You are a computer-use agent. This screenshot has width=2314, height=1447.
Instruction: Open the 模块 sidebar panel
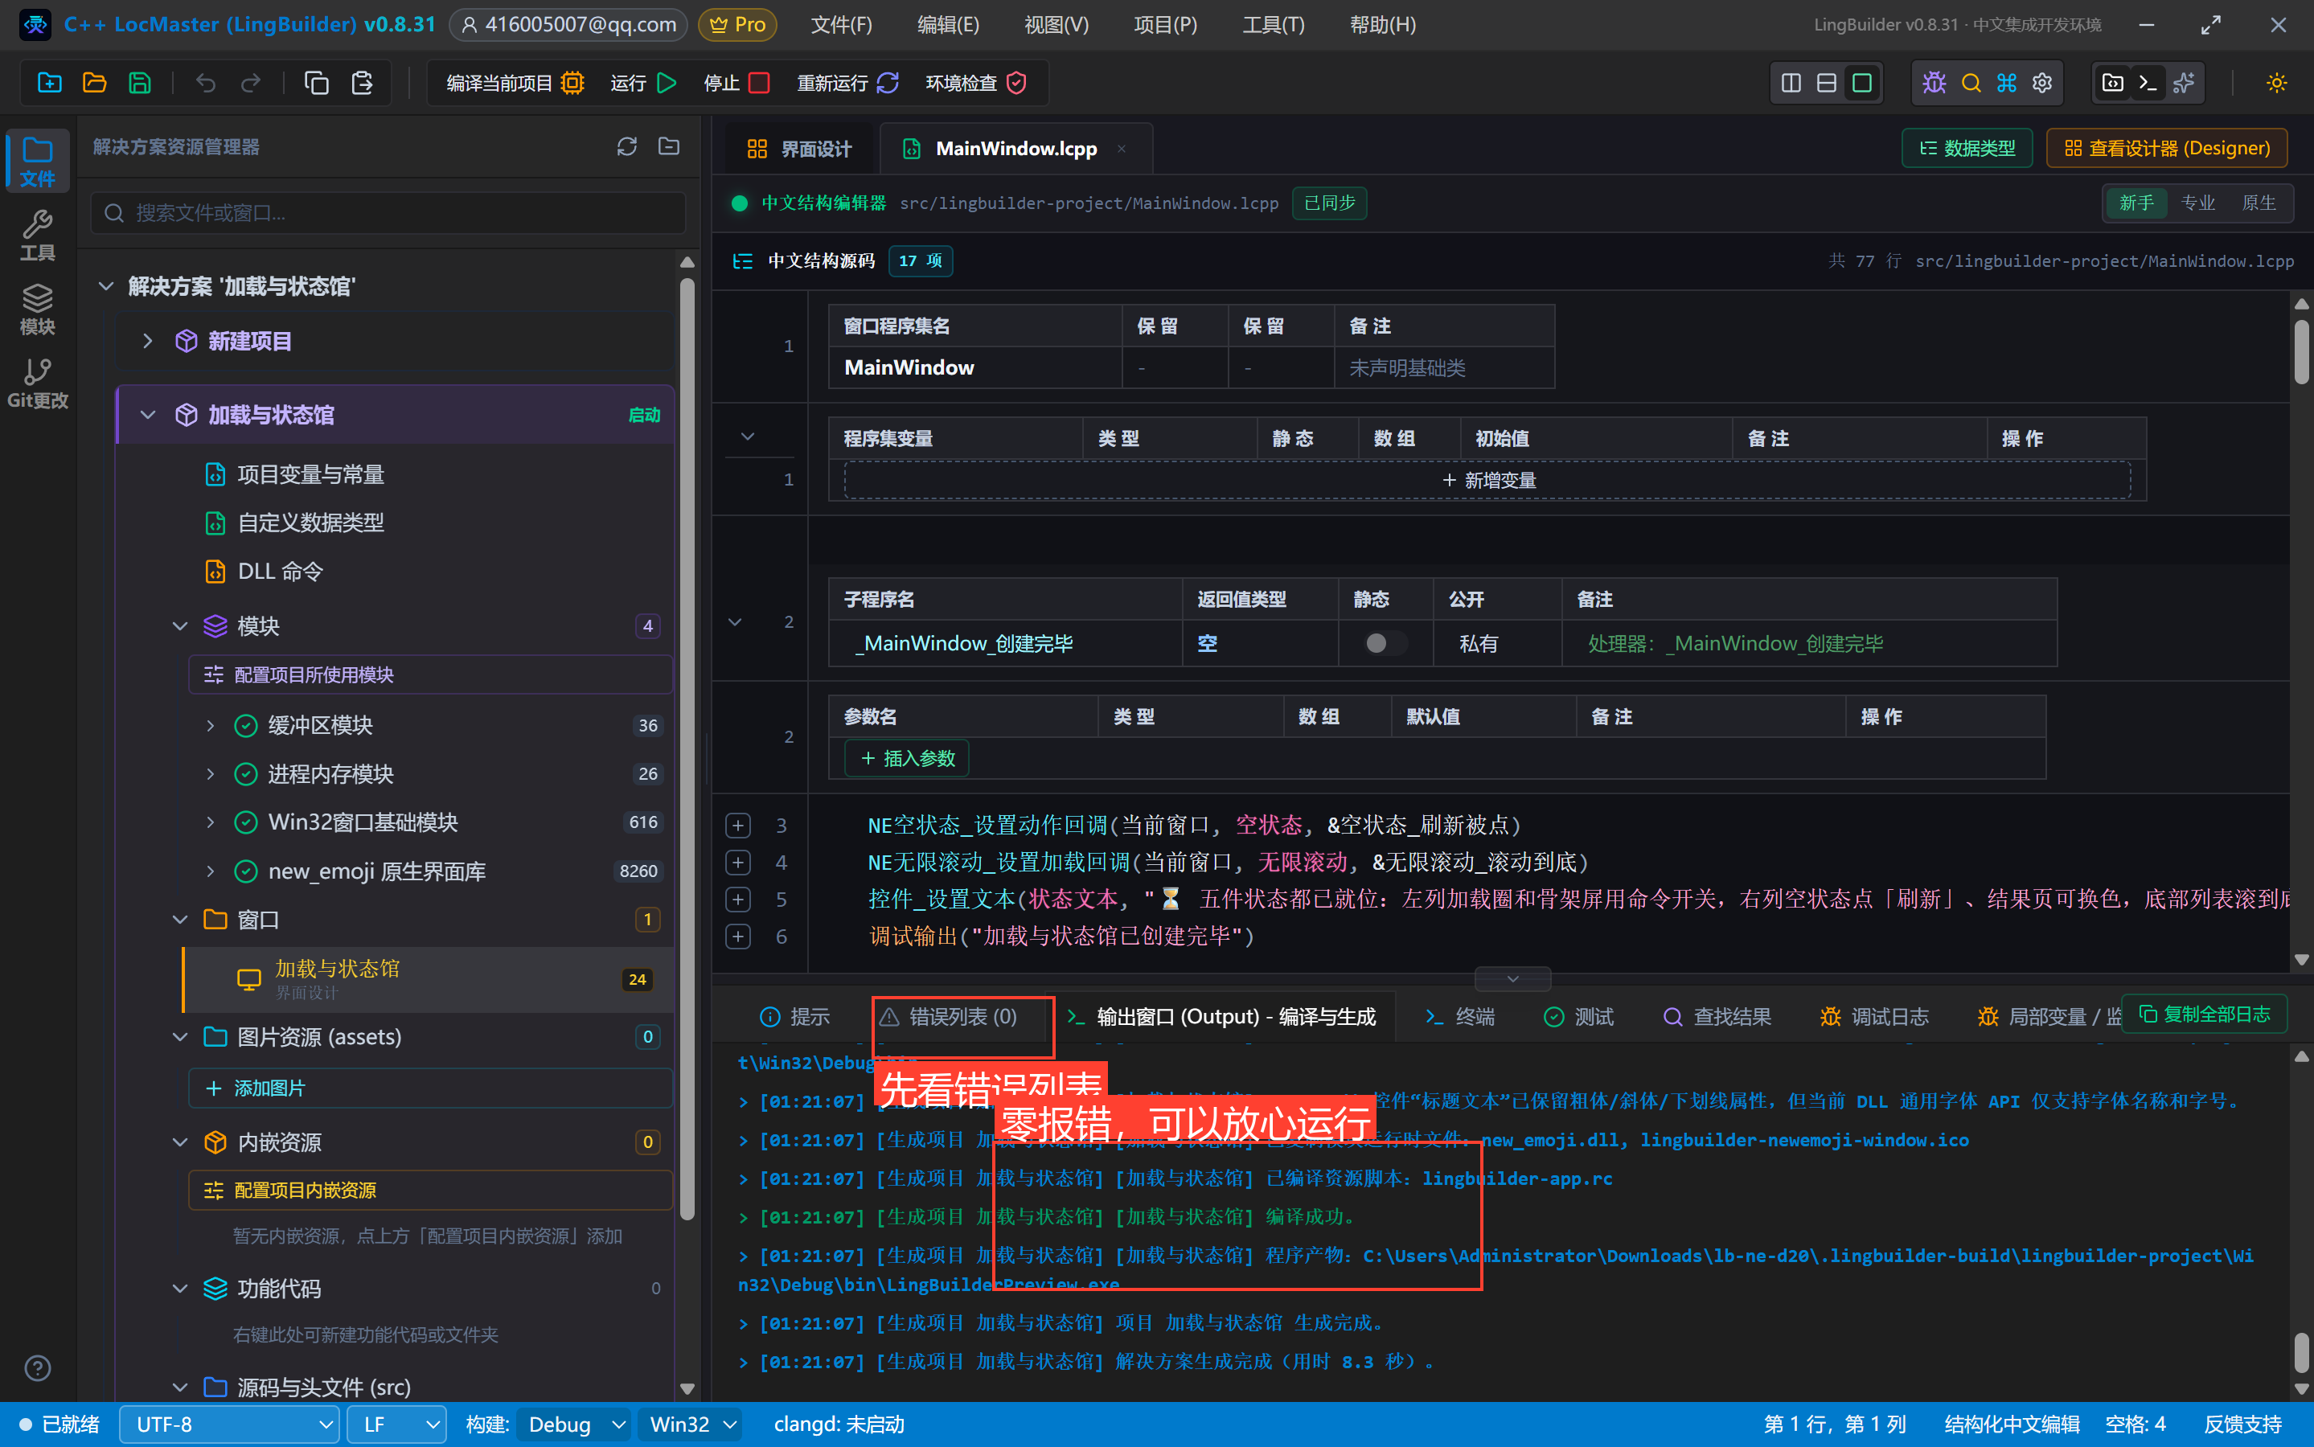point(37,310)
